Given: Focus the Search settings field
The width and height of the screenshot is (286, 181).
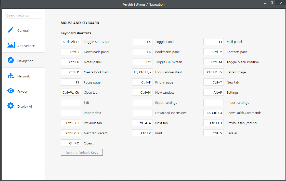Looking at the screenshot, I should [24, 15].
